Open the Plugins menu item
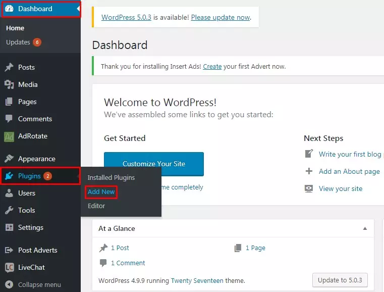The width and height of the screenshot is (384, 292). (x=29, y=176)
